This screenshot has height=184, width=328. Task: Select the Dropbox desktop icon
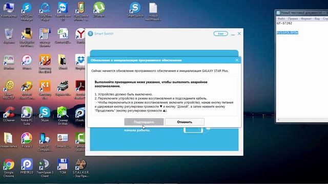click(x=80, y=62)
